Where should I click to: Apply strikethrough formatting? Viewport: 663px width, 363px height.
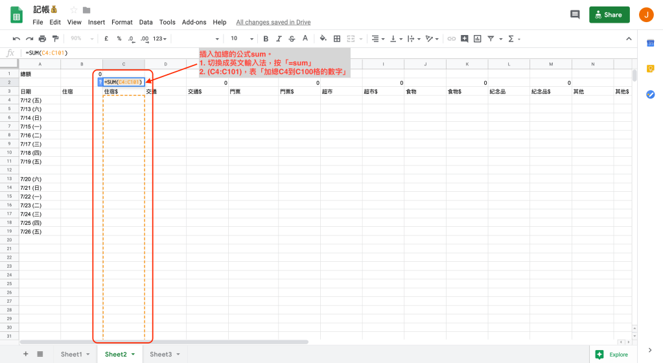click(292, 39)
